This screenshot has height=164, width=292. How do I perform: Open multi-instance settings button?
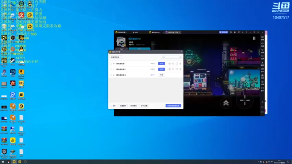[144, 106]
